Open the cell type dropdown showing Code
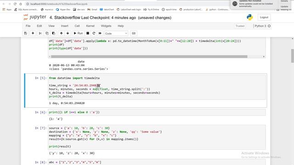 pyautogui.click(x=116, y=33)
